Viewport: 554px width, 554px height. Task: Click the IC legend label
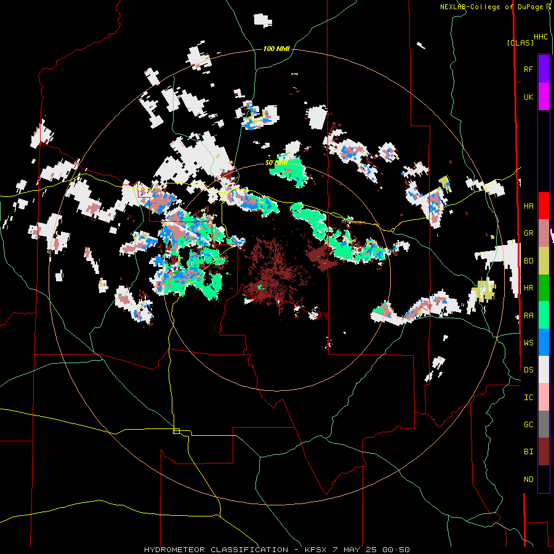pyautogui.click(x=528, y=397)
